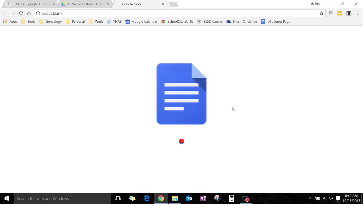The image size is (363, 204).
Task: Open the Files - OneDrive bookmark
Action: click(242, 22)
